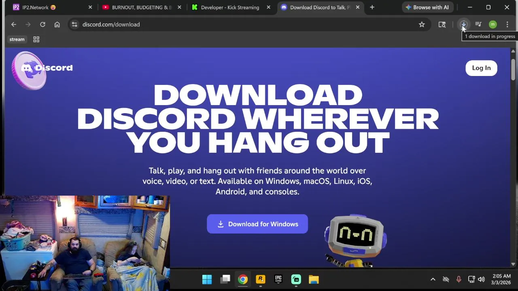Open the Google Lens search icon
The image size is (518, 291).
(x=442, y=25)
